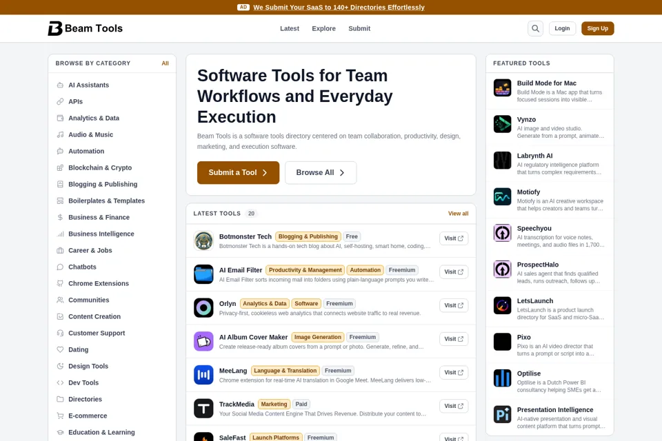This screenshot has width=662, height=441.
Task: Click View all latest tools link
Action: [458, 214]
